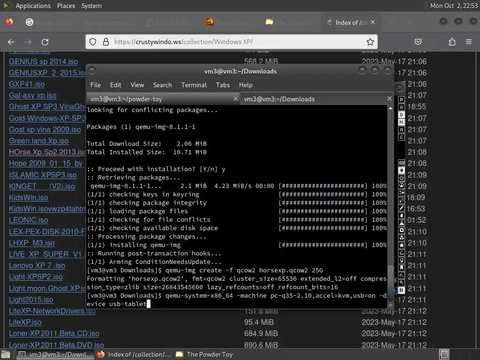Open terminal File menu

click(96, 85)
